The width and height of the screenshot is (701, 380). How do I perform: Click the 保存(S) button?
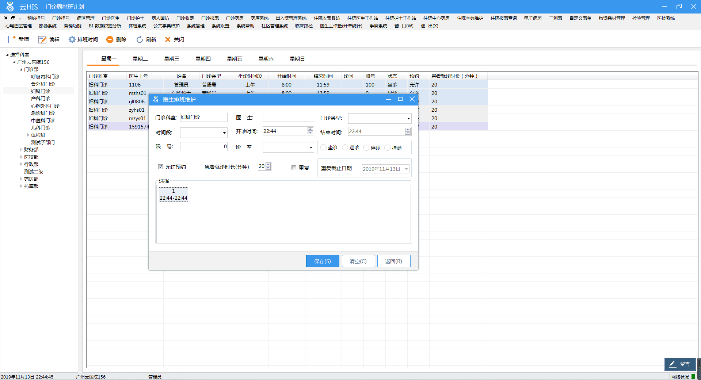[x=323, y=261]
